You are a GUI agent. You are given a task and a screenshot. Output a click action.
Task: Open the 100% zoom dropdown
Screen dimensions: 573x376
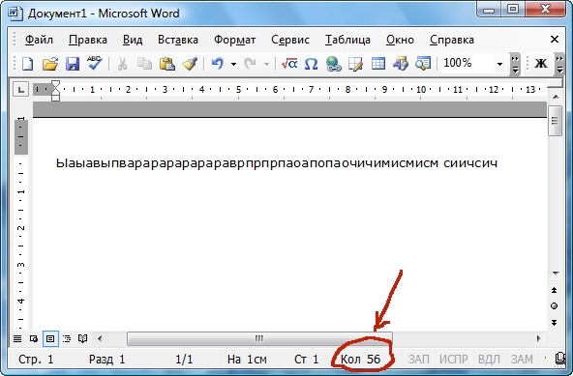(499, 64)
